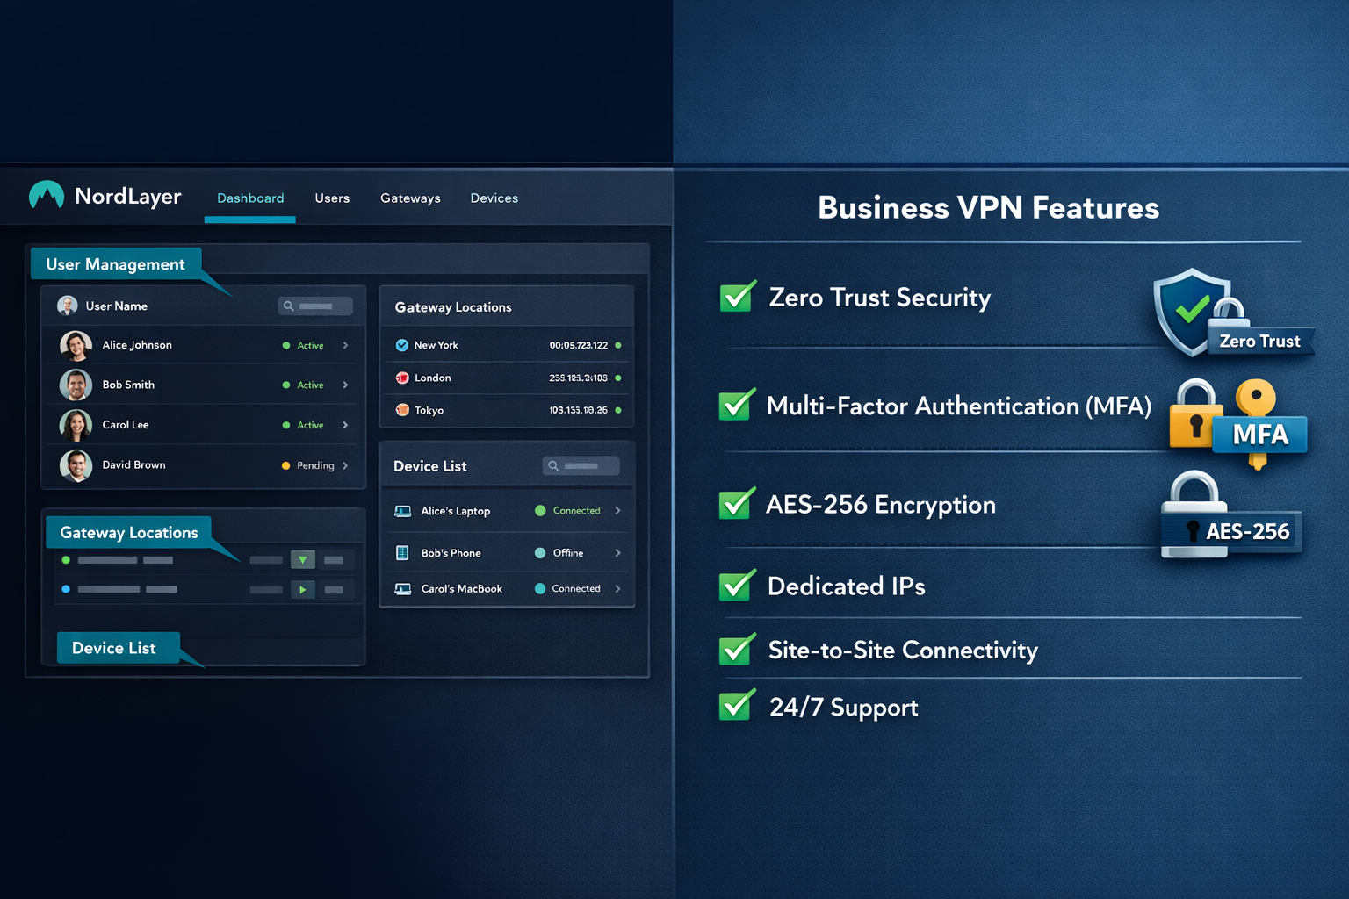Click the London gateway flag icon
1349x899 pixels.
tap(402, 378)
